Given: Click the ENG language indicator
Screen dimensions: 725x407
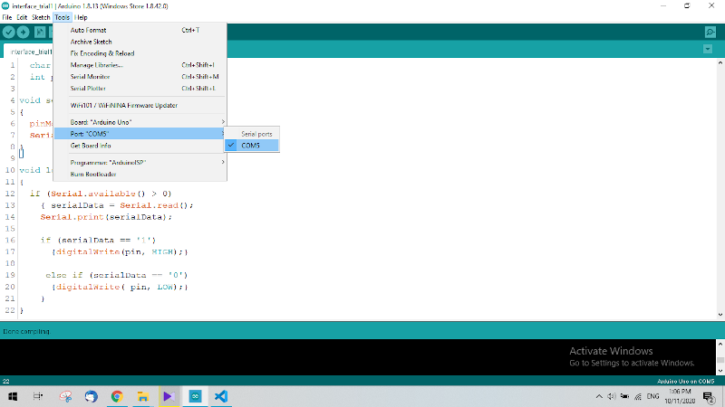Looking at the screenshot, I should click(x=652, y=396).
